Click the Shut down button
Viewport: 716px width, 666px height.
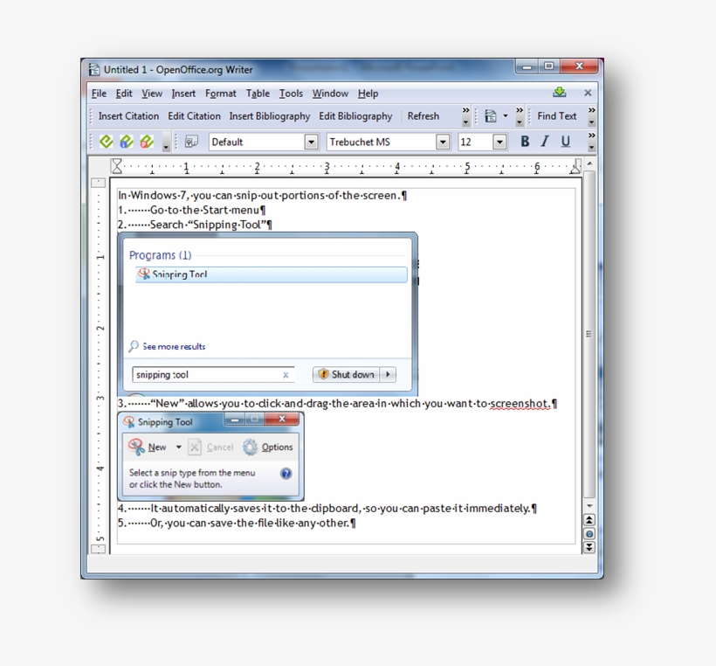(x=349, y=374)
